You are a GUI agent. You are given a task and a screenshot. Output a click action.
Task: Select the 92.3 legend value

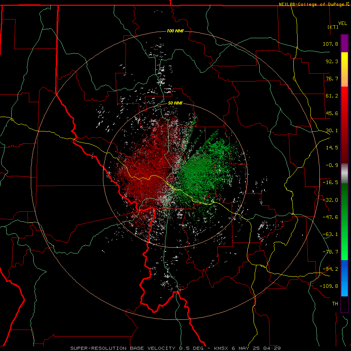tap(332, 61)
